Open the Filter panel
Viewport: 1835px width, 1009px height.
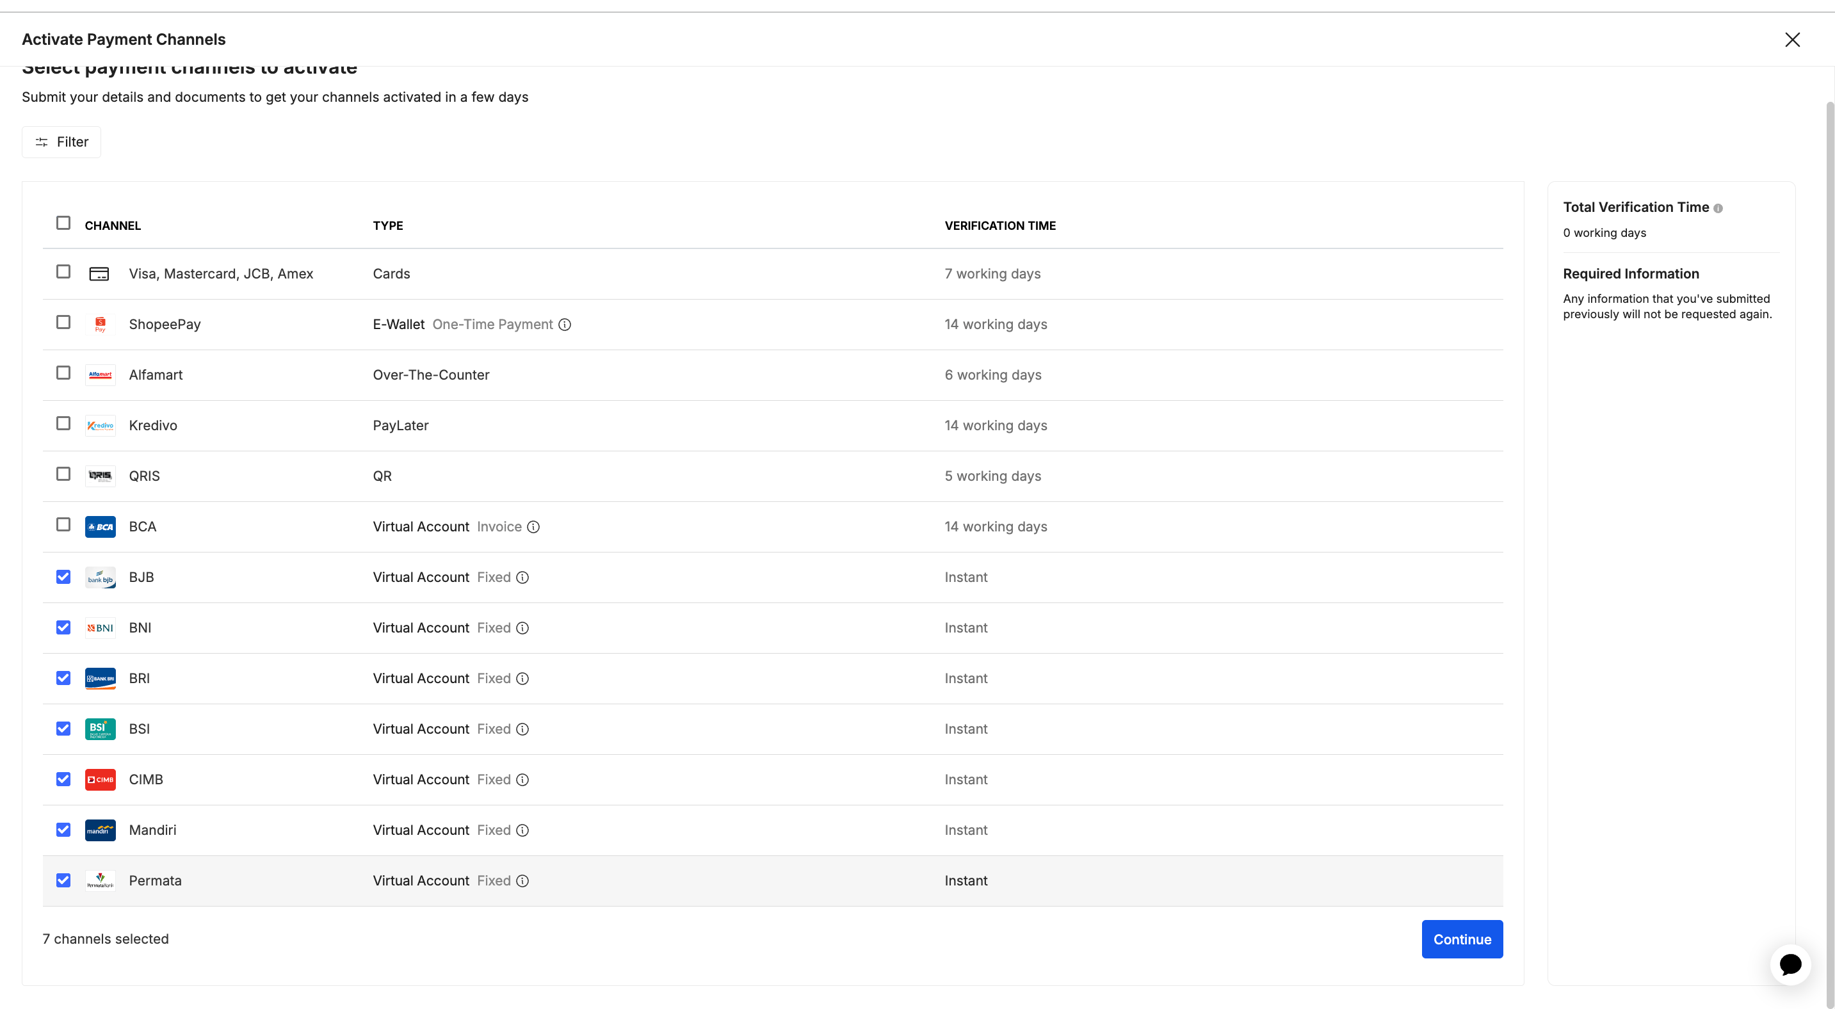[x=61, y=141]
